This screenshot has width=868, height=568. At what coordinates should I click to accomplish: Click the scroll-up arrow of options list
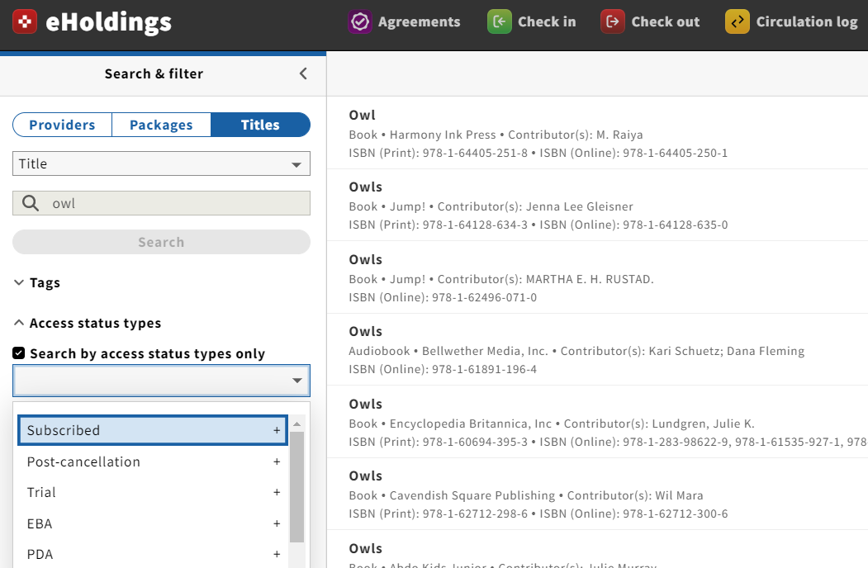(296, 424)
